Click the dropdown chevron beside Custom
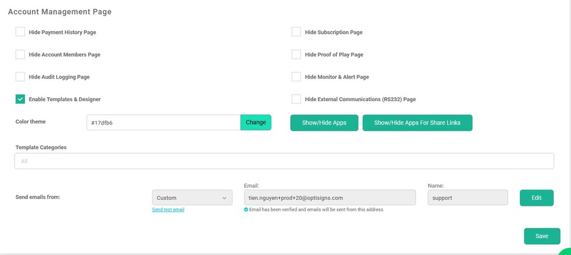The image size is (571, 255). [x=224, y=198]
